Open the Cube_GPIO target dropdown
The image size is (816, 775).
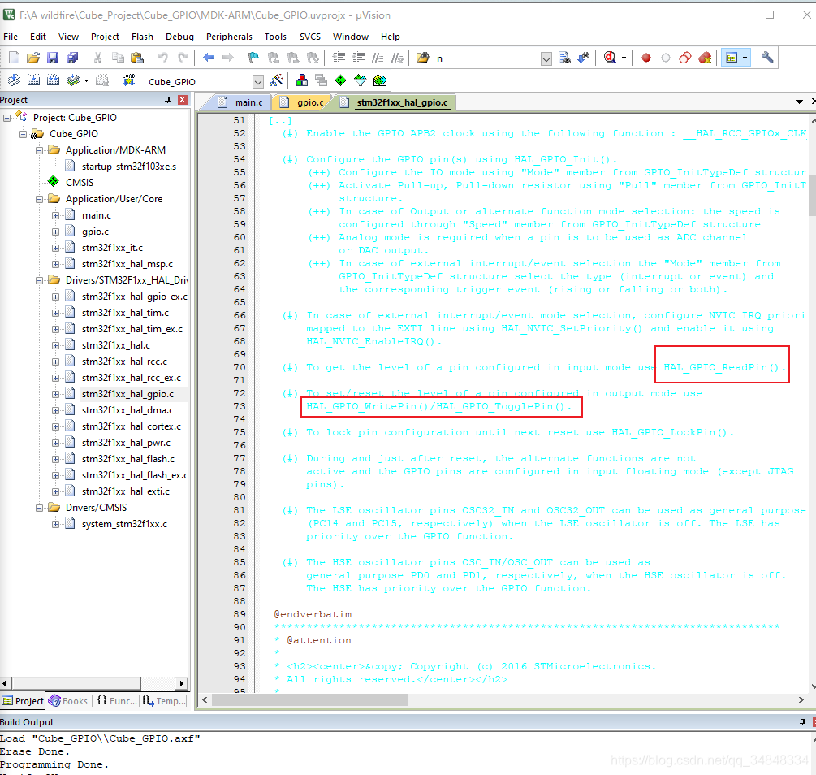tap(257, 81)
